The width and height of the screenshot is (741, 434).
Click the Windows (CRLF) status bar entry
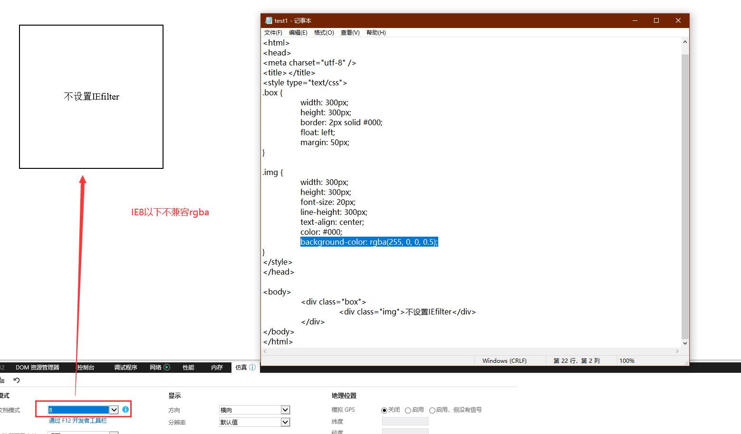click(504, 361)
